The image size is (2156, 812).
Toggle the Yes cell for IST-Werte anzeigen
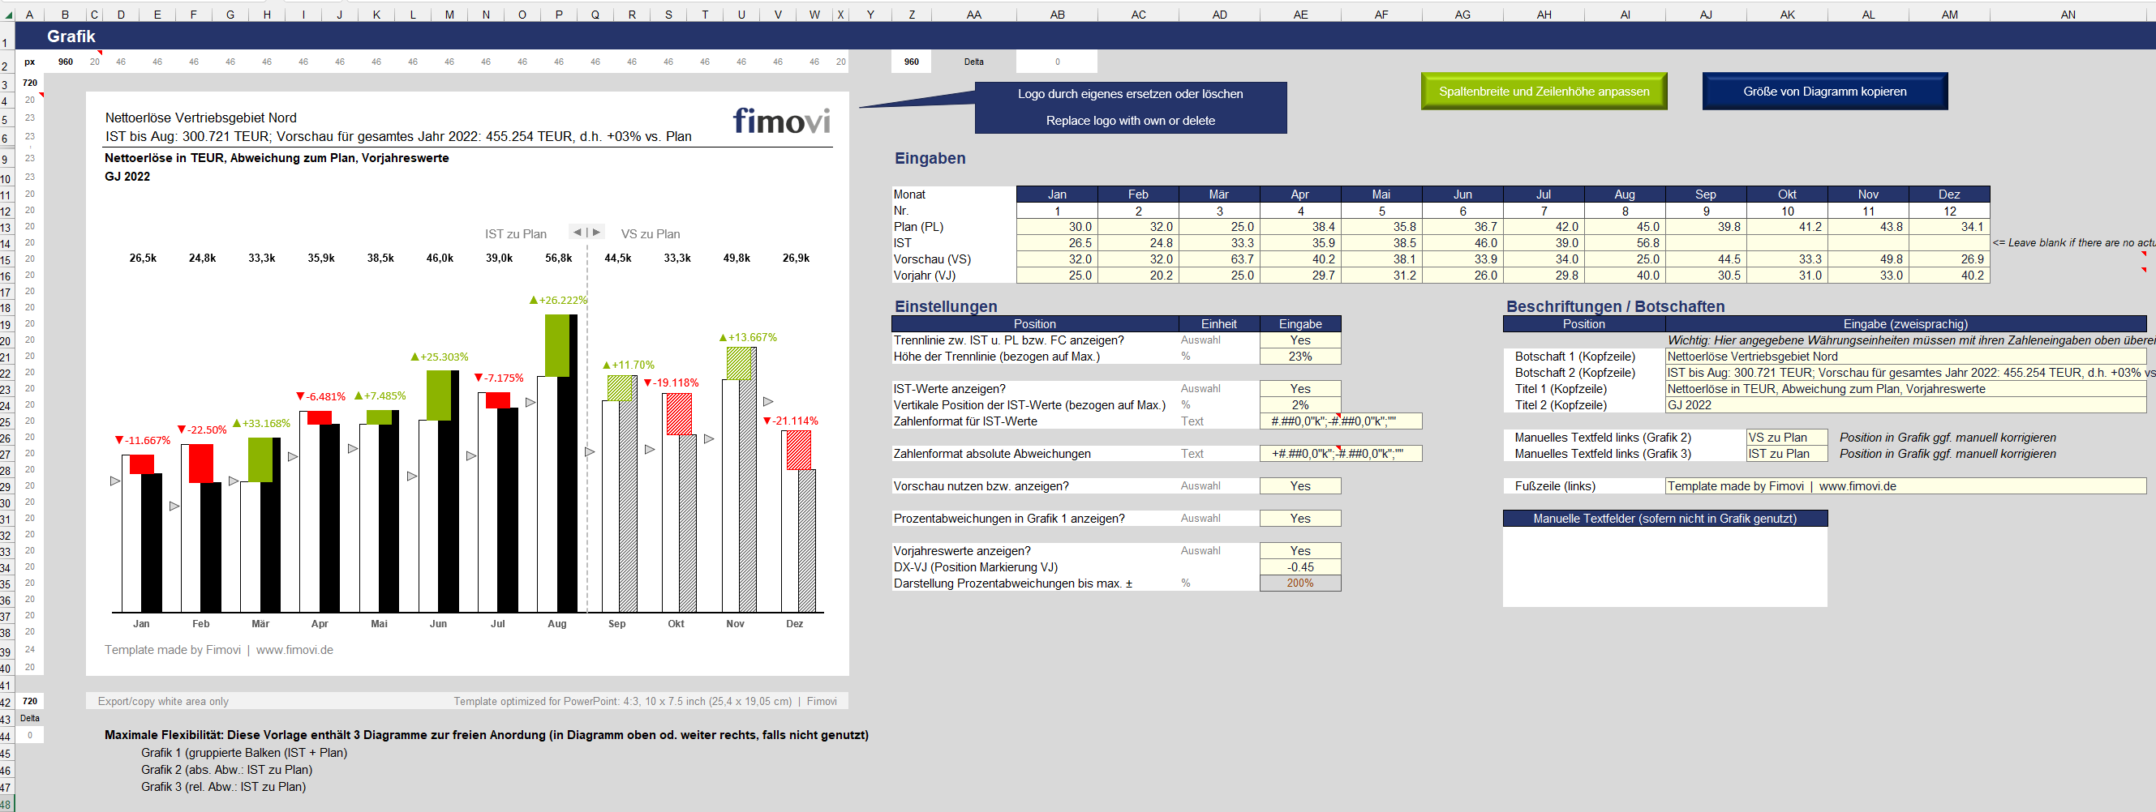pyautogui.click(x=1299, y=389)
